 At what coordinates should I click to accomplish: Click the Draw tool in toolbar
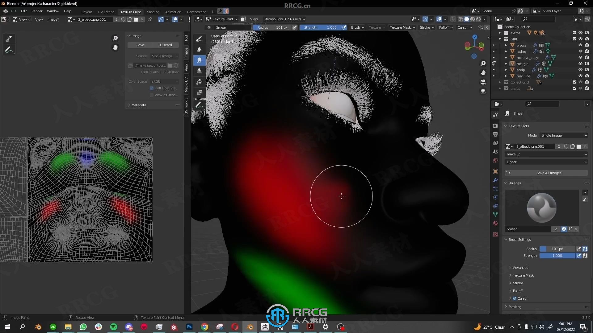[199, 38]
